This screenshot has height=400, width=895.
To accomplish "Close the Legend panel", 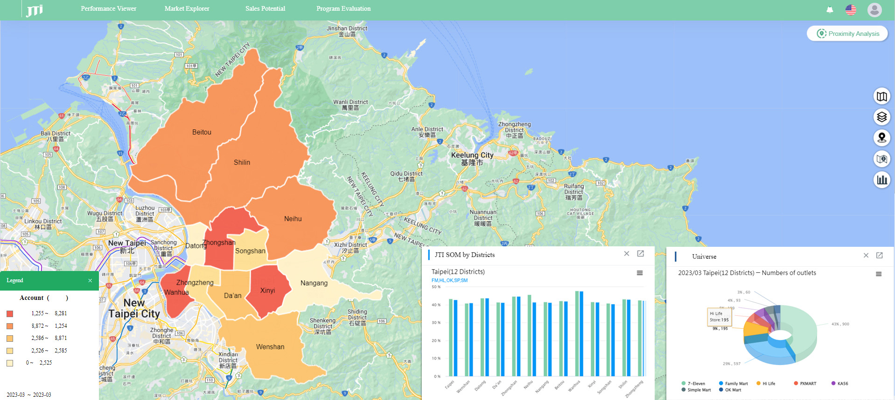I will point(90,280).
